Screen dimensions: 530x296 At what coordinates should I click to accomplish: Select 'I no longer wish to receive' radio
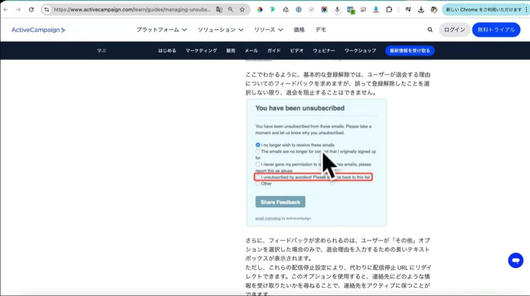[258, 145]
